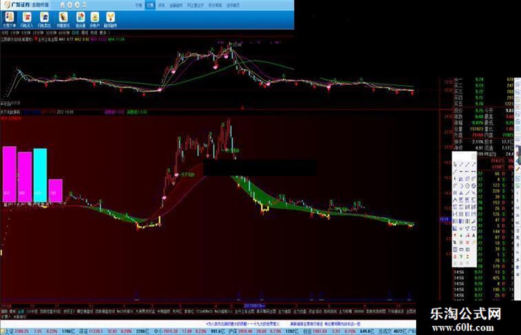The width and height of the screenshot is (521, 335).
Task: Open the 交易下单 trade order icon
Action: pos(9,20)
